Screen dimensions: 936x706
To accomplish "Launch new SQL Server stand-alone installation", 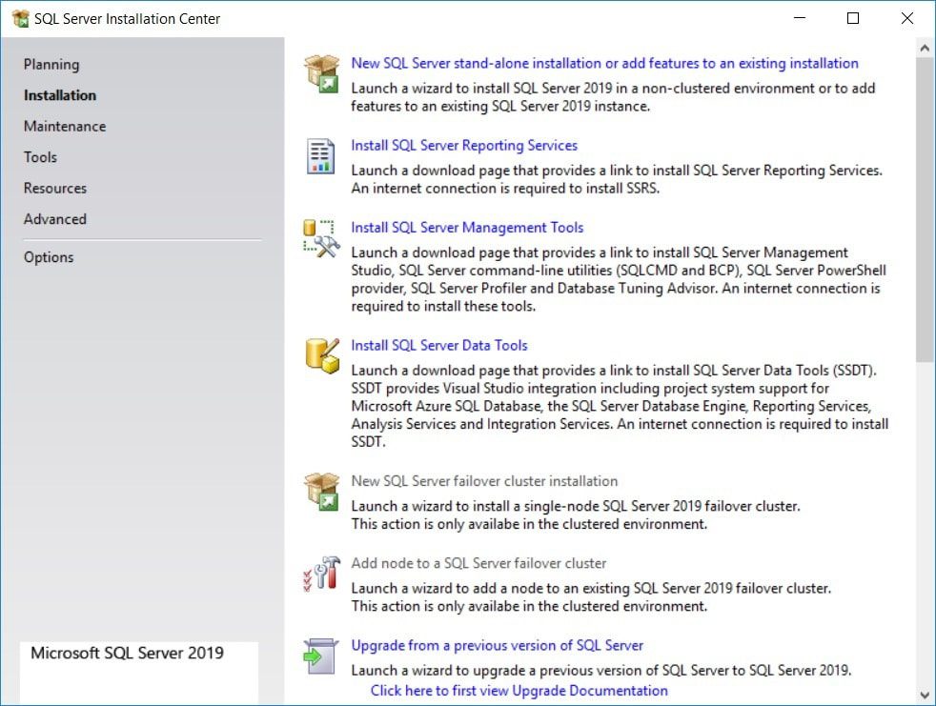I will (x=604, y=63).
